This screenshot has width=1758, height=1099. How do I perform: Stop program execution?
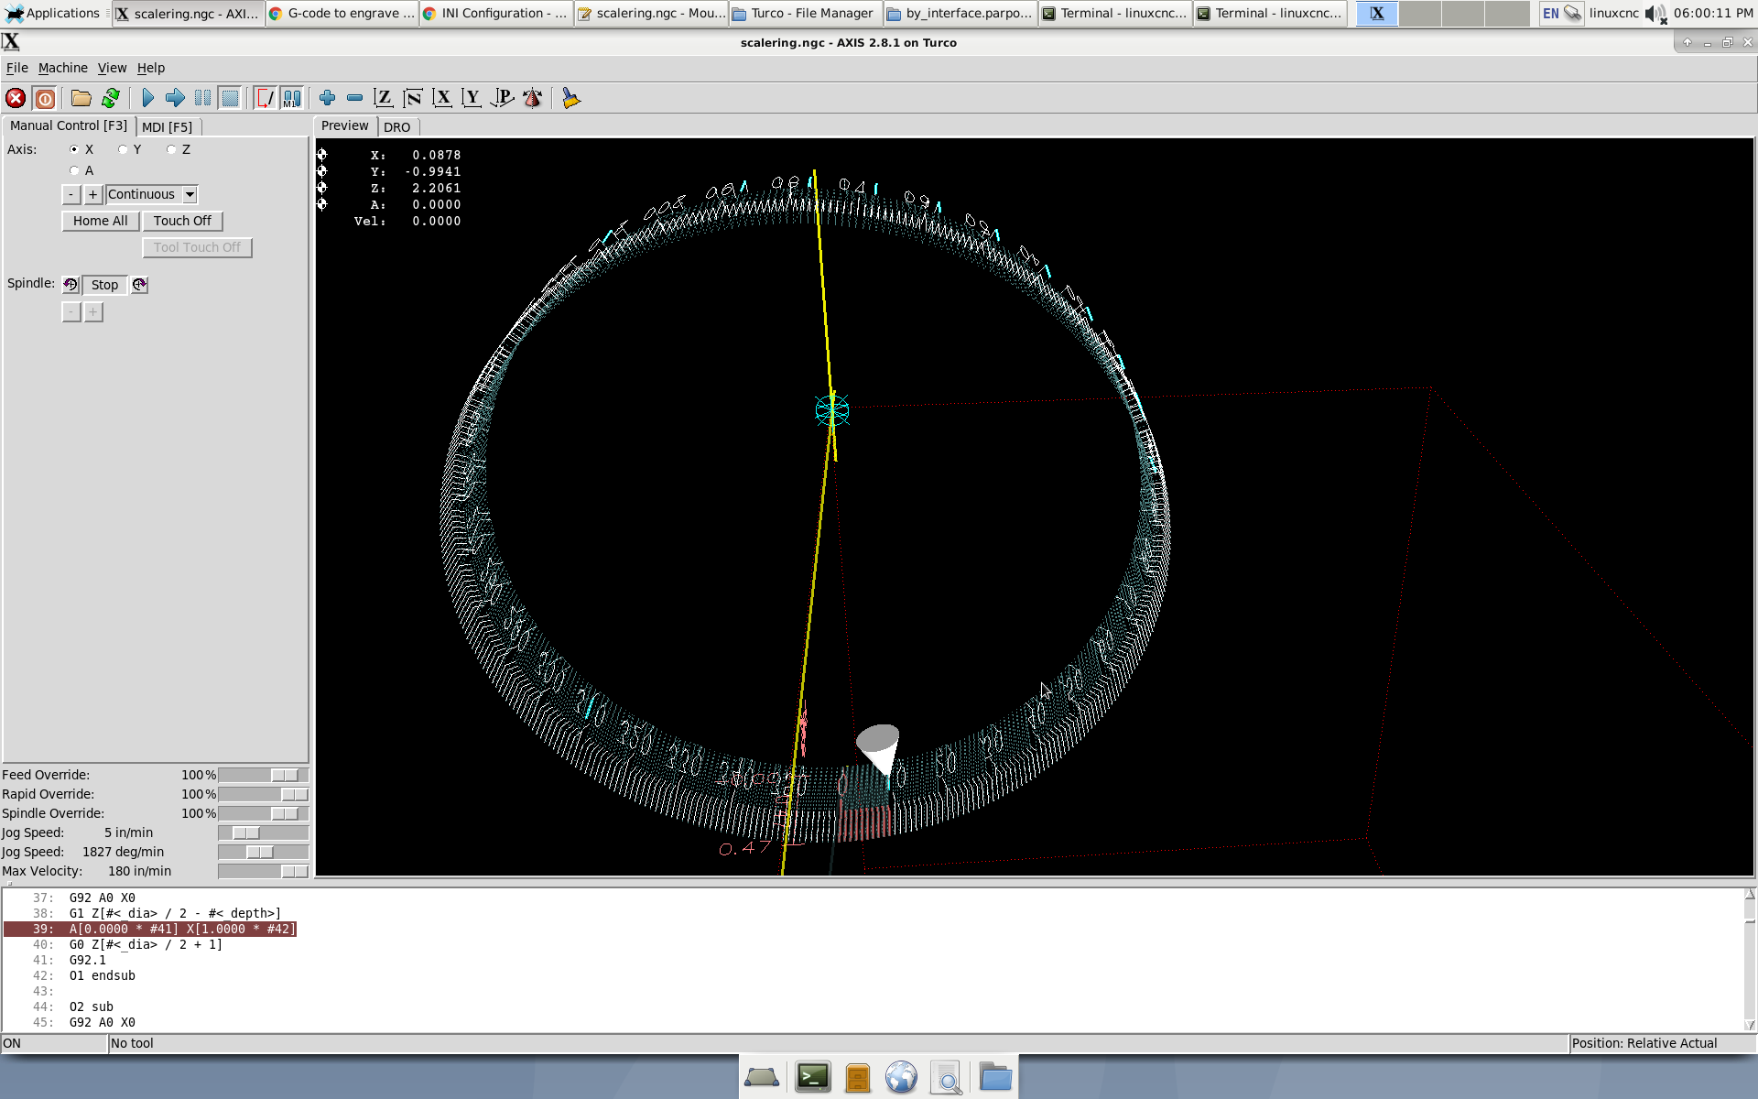coord(230,98)
